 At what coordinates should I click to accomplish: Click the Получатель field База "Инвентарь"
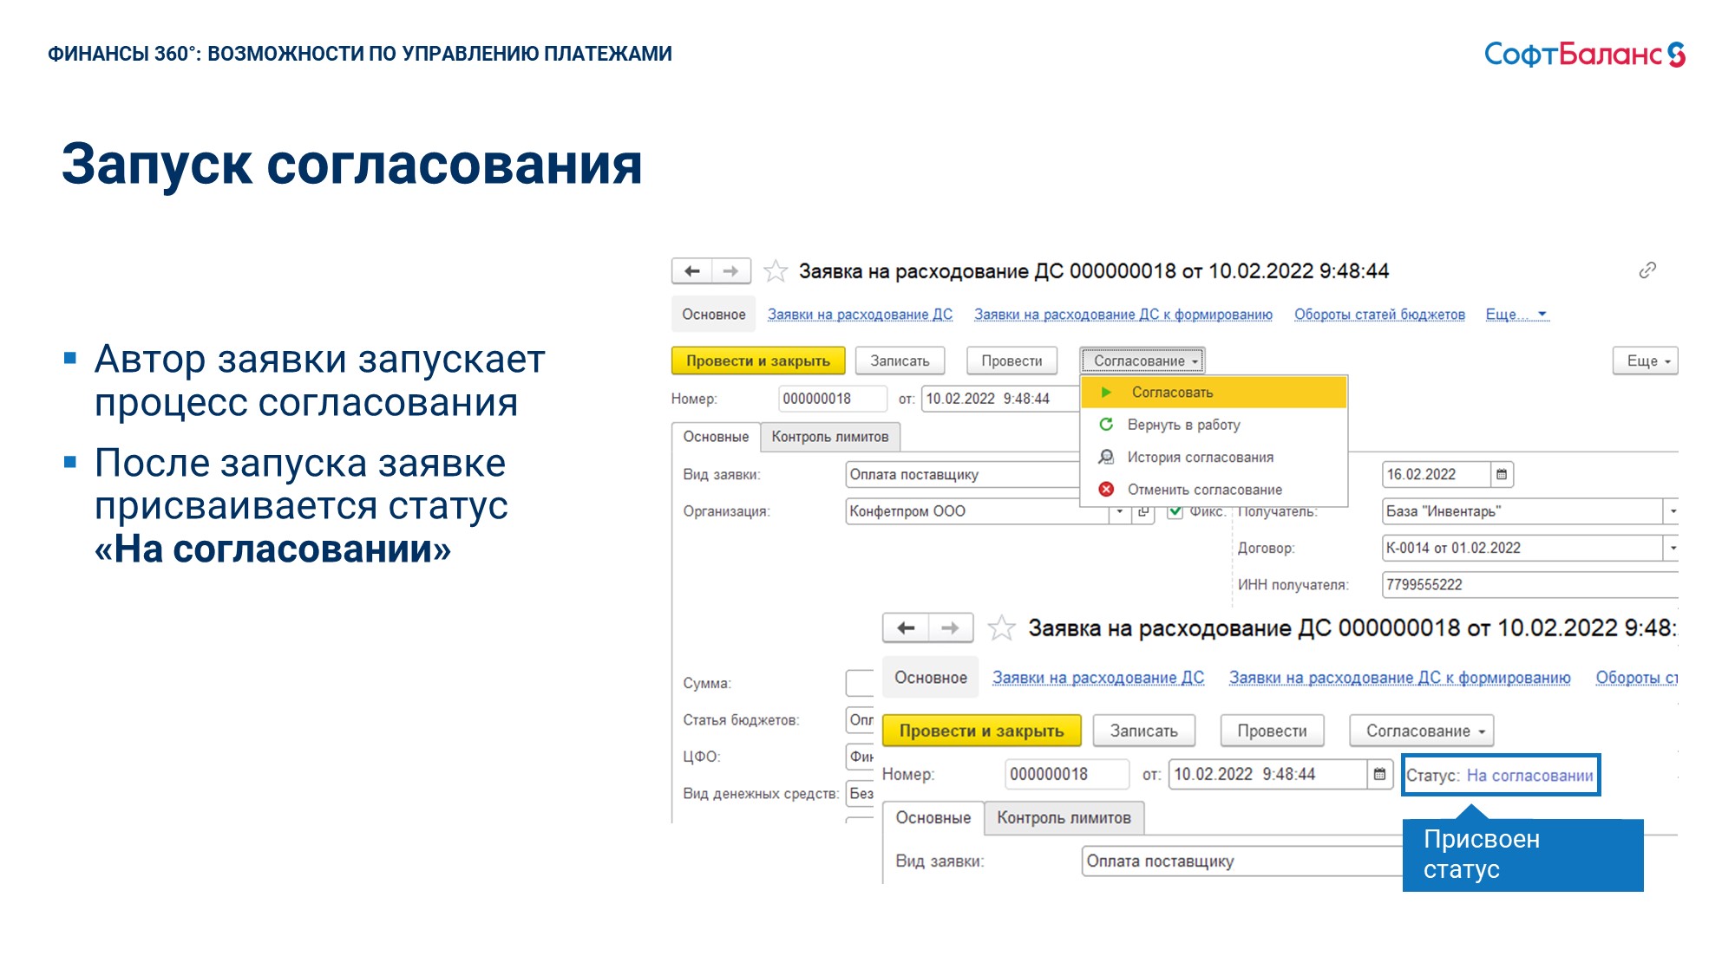[1522, 511]
